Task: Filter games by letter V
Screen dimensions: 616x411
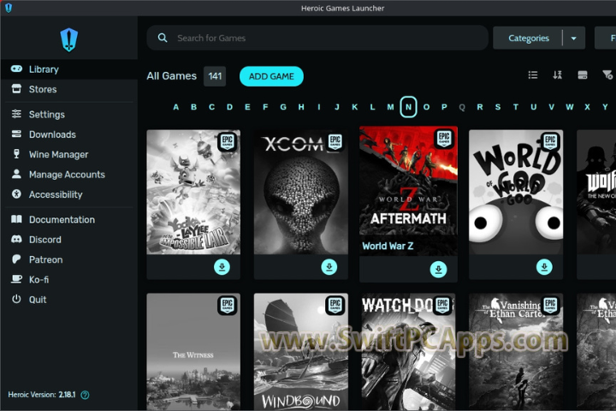Action: tap(552, 107)
